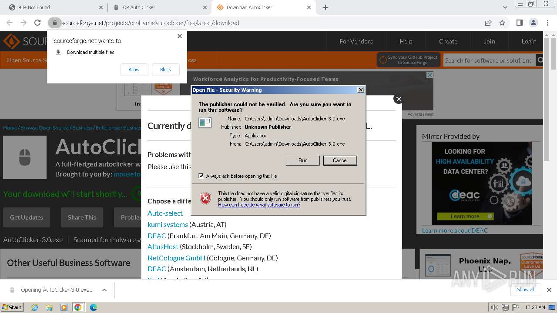
Task: Open the Chrome three-dot menu
Action: coord(547,23)
